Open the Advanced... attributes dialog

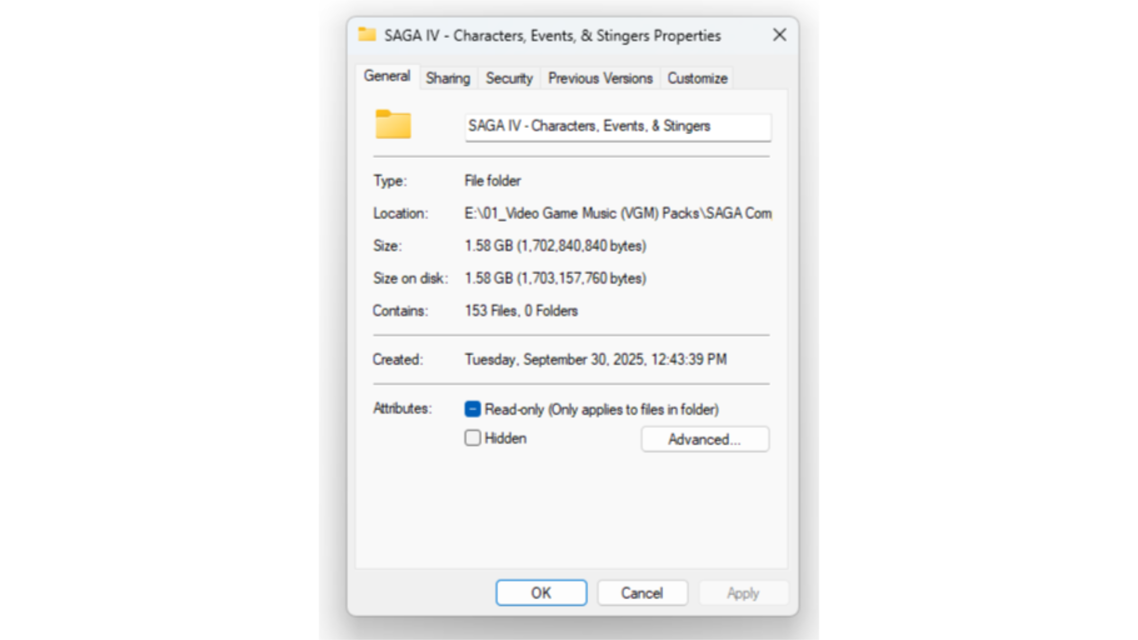705,439
